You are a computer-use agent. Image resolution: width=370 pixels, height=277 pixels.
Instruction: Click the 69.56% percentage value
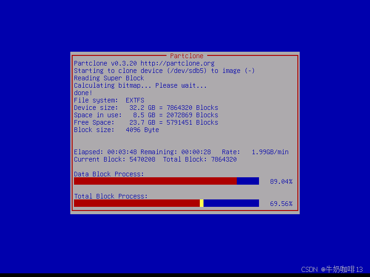click(x=281, y=204)
